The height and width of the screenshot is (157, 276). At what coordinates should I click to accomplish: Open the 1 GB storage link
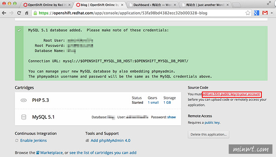[x=167, y=103]
